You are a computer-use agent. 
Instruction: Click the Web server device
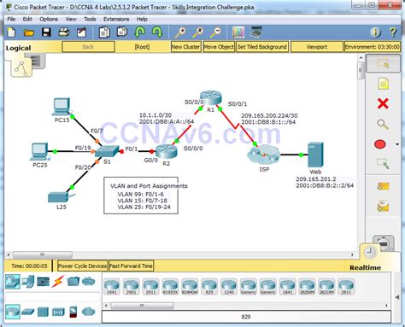click(x=315, y=155)
